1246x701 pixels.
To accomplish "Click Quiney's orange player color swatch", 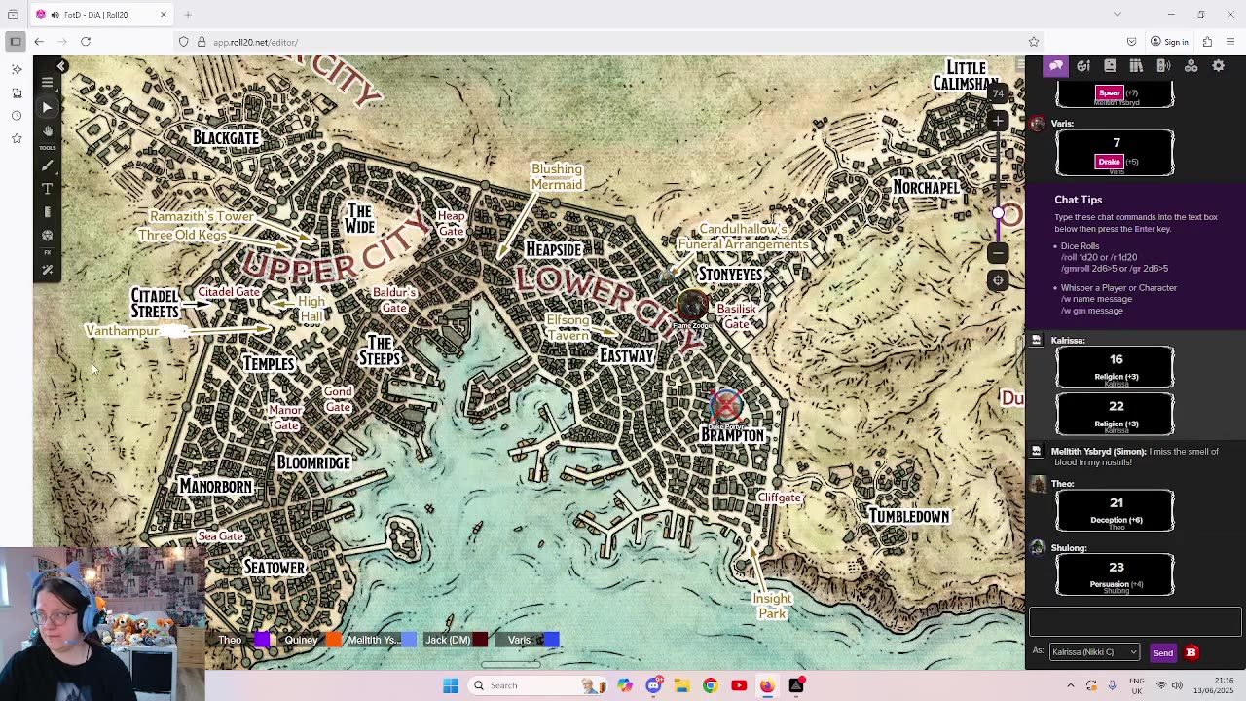I will [334, 640].
